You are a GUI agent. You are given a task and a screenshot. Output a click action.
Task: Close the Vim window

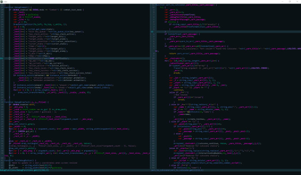[297, 2]
